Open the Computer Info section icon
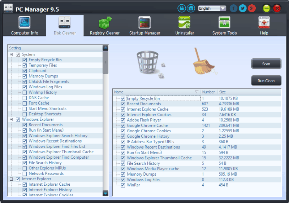Image resolution: width=289 pixels, height=203 pixels. point(25,22)
